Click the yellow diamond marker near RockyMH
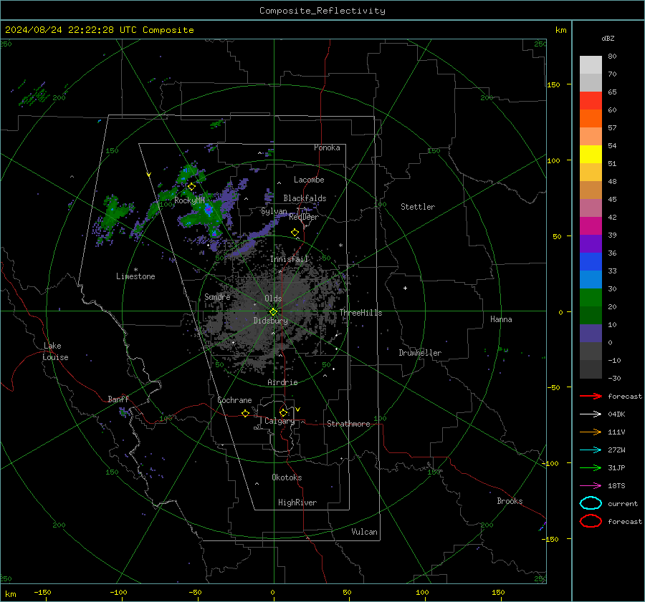Viewport: 645px width, 602px height. [x=191, y=187]
